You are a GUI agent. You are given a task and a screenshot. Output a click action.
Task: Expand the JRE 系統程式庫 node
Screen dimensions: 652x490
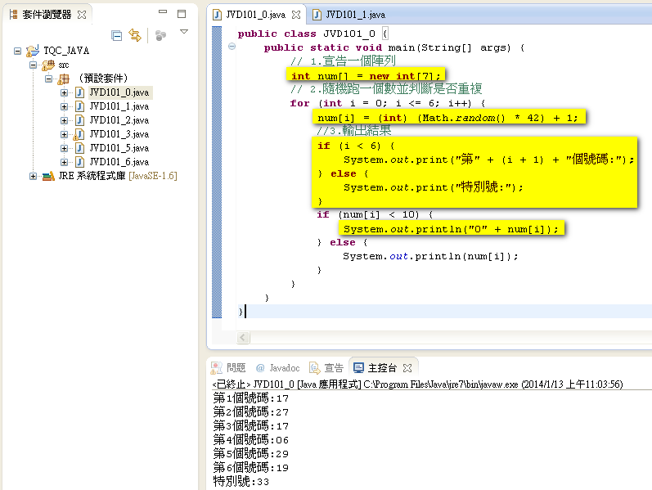point(33,177)
